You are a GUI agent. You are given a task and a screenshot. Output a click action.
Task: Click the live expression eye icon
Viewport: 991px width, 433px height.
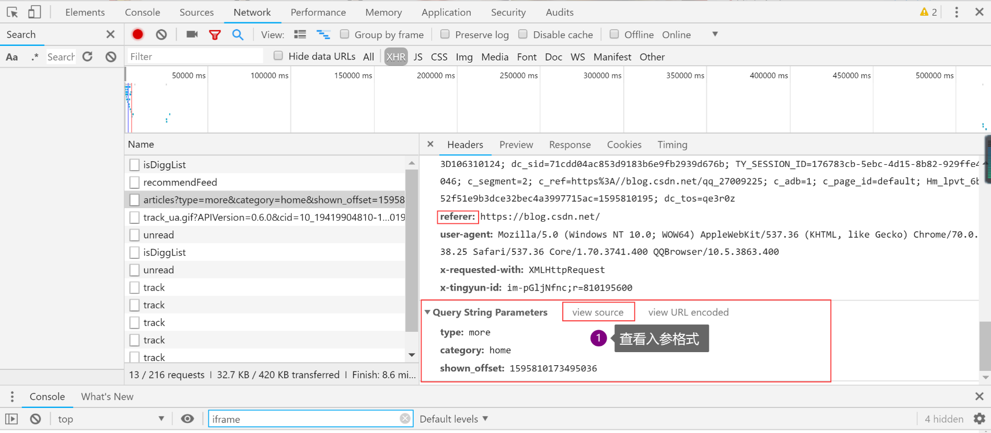tap(188, 419)
